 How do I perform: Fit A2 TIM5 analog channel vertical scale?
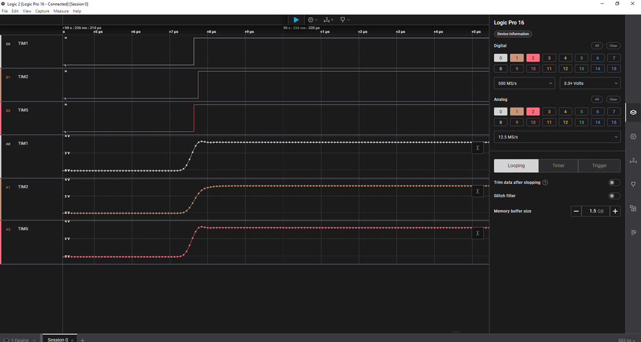tap(477, 233)
